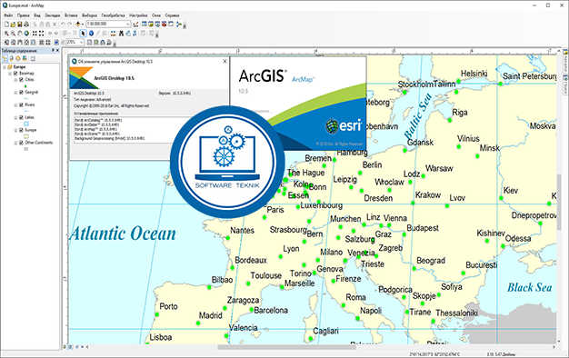Collapse the Europe data frame tree node
Screen dimensions: 569x358
[5, 67]
